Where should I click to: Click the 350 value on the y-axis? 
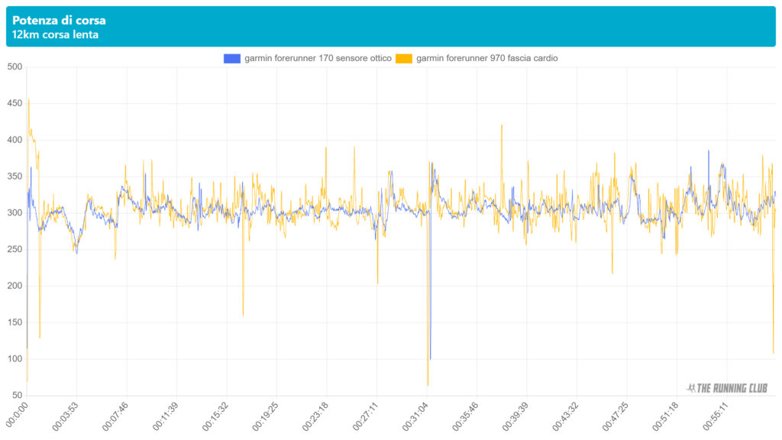point(15,176)
